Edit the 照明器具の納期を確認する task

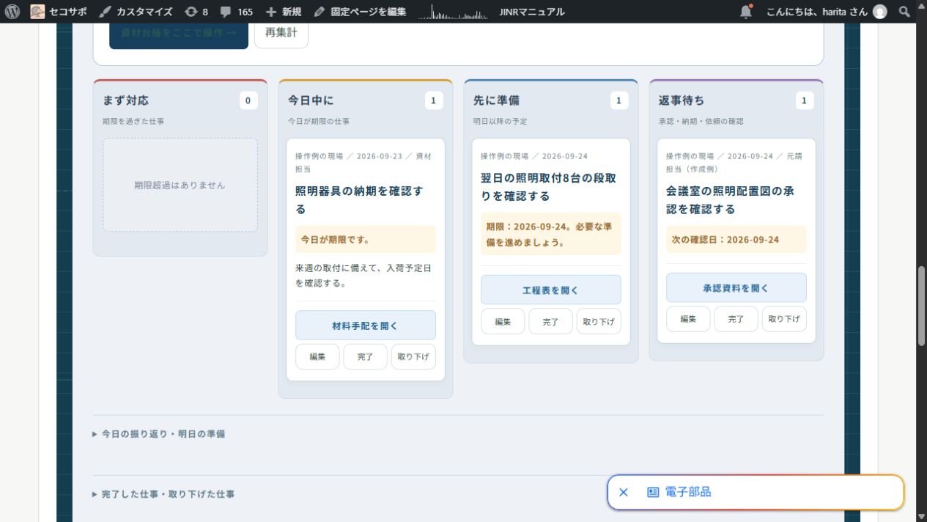[x=317, y=357]
